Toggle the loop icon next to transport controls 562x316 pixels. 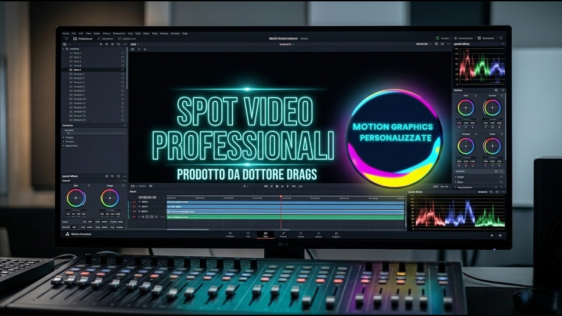click(x=300, y=186)
